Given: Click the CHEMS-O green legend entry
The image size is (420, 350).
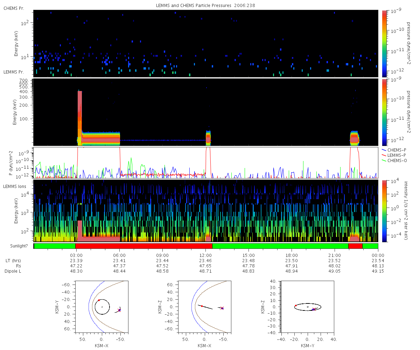Looking at the screenshot, I should point(393,161).
